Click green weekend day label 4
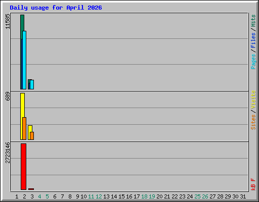 coord(39,196)
